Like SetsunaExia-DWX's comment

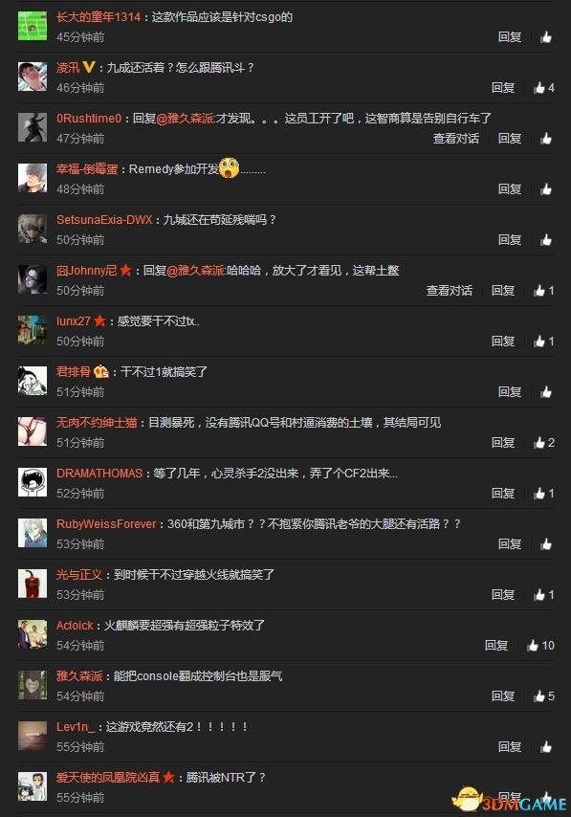tap(546, 240)
